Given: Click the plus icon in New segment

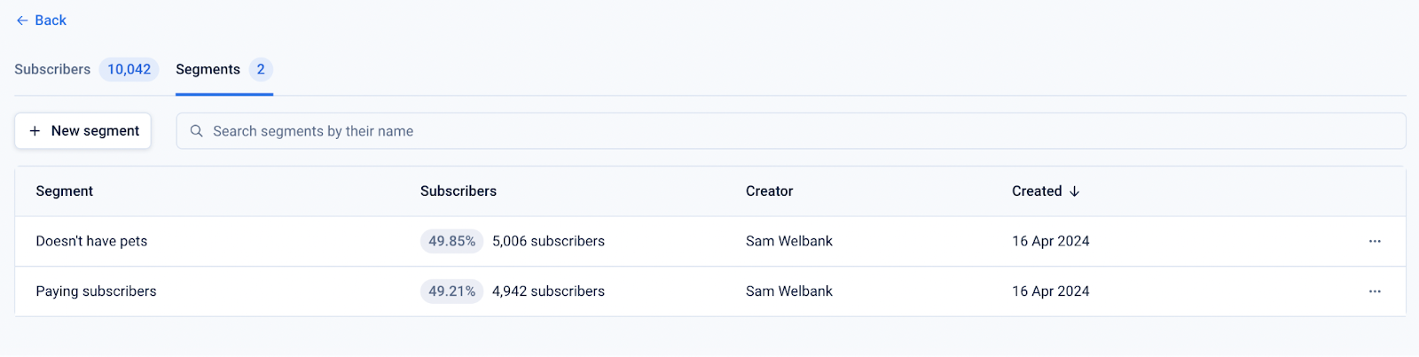Looking at the screenshot, I should pyautogui.click(x=35, y=131).
